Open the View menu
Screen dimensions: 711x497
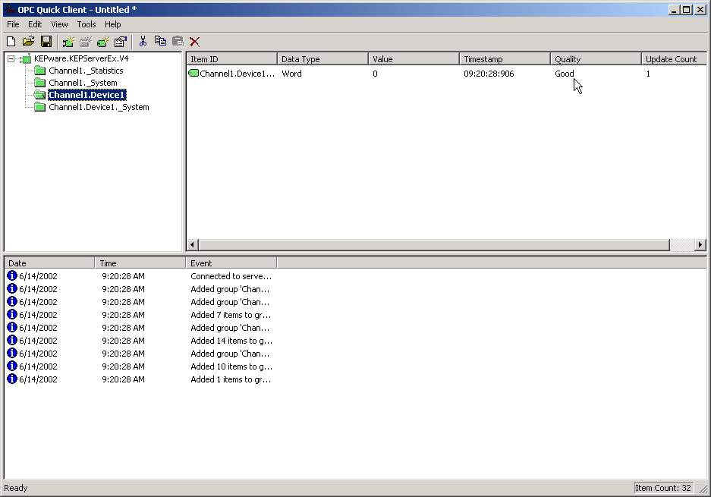tap(59, 24)
